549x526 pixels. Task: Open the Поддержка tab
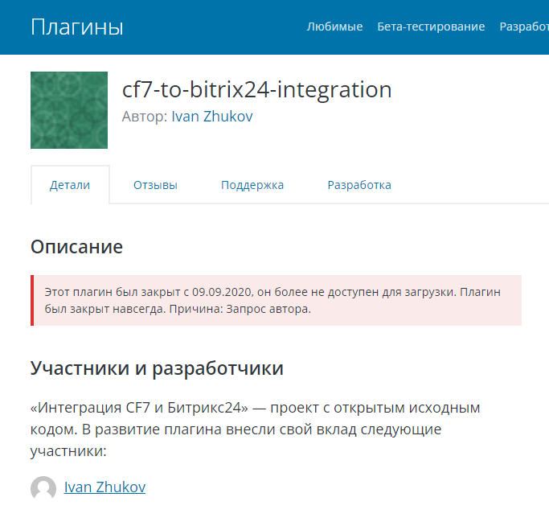pos(252,185)
